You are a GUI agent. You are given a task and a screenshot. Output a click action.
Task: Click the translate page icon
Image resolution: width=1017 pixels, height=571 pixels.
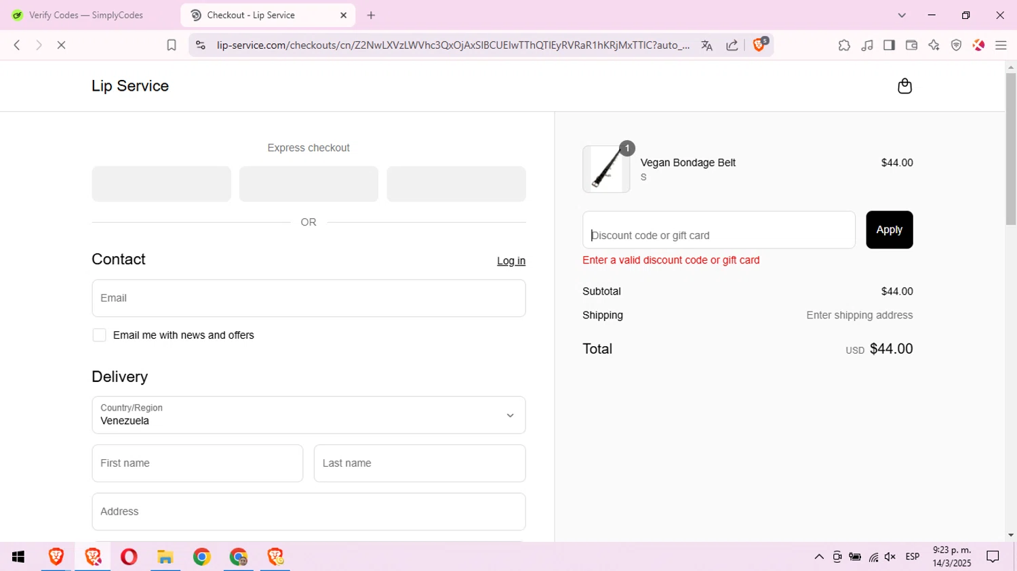pos(706,45)
